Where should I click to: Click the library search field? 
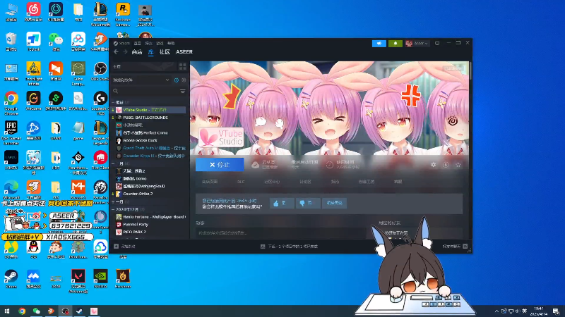pyautogui.click(x=145, y=92)
